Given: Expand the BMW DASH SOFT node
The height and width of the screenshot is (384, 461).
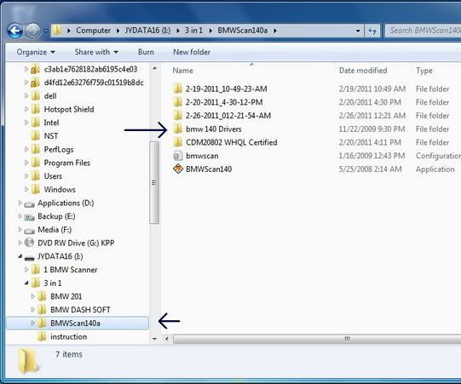Looking at the screenshot, I should click(32, 310).
